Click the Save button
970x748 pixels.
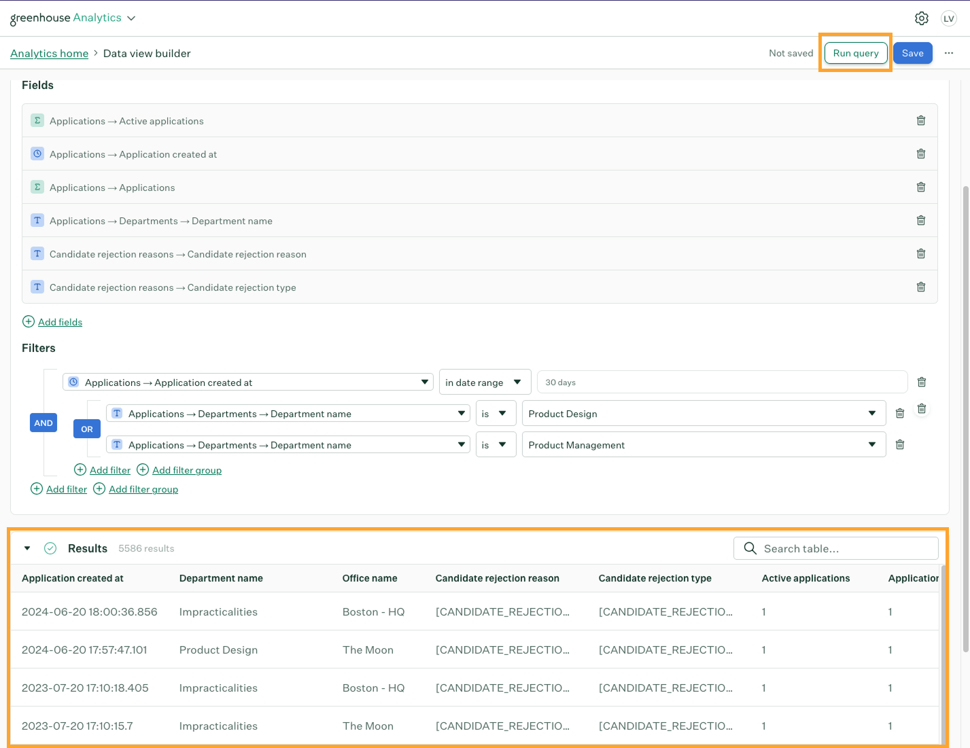point(913,53)
